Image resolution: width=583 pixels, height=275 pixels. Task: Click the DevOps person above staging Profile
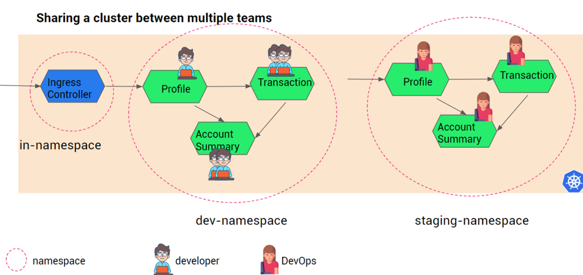423,56
